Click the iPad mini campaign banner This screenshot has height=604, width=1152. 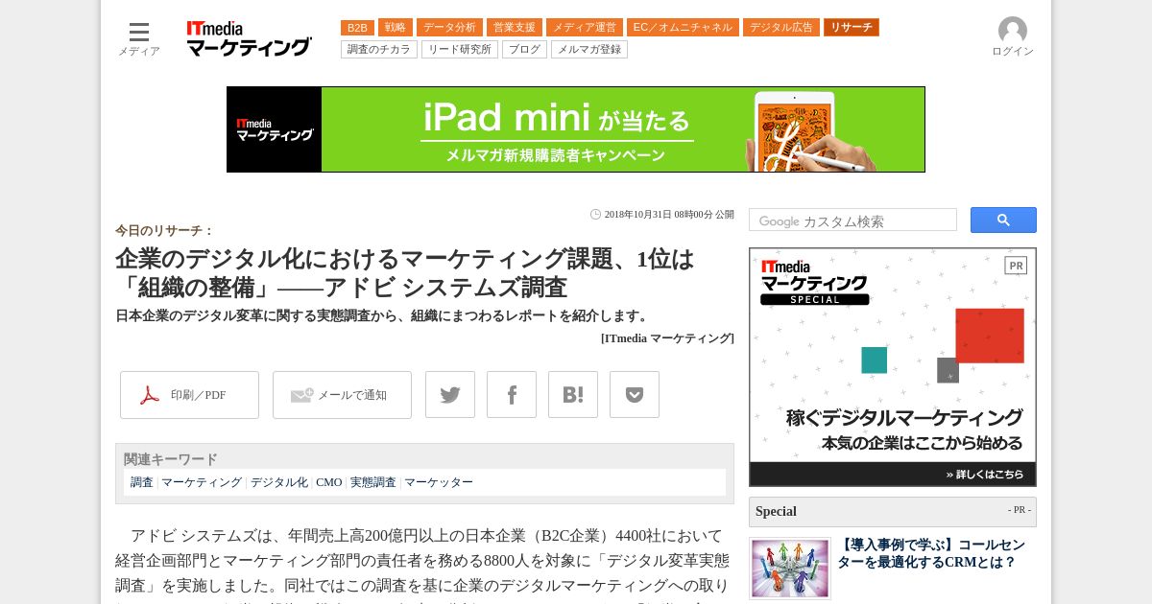(x=576, y=129)
